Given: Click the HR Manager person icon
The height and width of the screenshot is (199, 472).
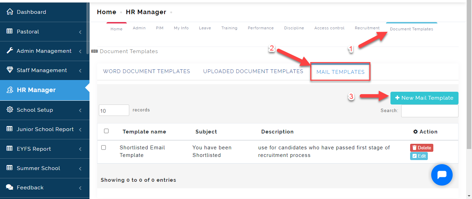Looking at the screenshot, I should pyautogui.click(x=10, y=90).
